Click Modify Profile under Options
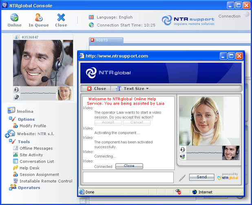 point(33,126)
